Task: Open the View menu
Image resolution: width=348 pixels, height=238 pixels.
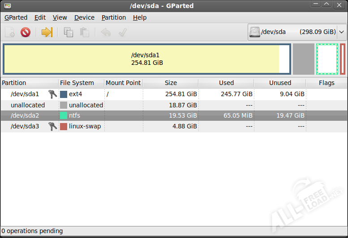Action: 60,17
